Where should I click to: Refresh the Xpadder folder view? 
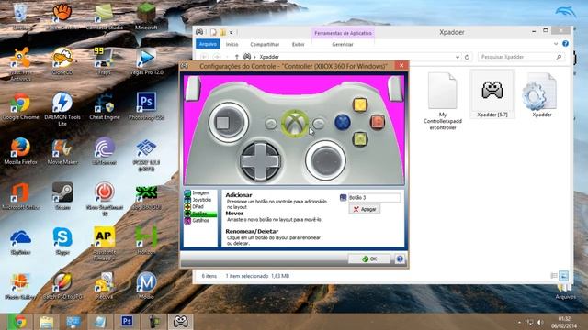pyautogui.click(x=467, y=57)
